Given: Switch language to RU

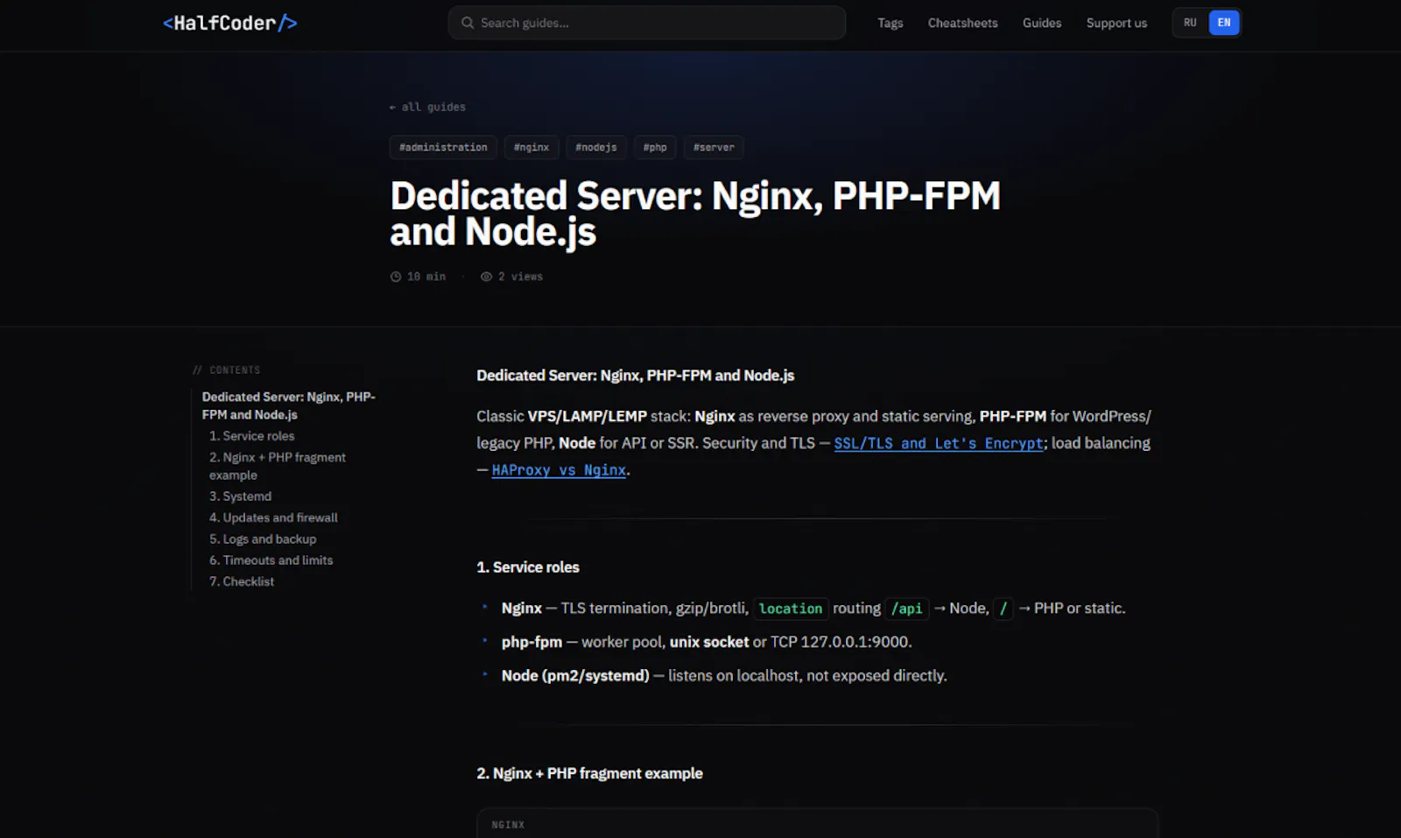Looking at the screenshot, I should tap(1190, 23).
